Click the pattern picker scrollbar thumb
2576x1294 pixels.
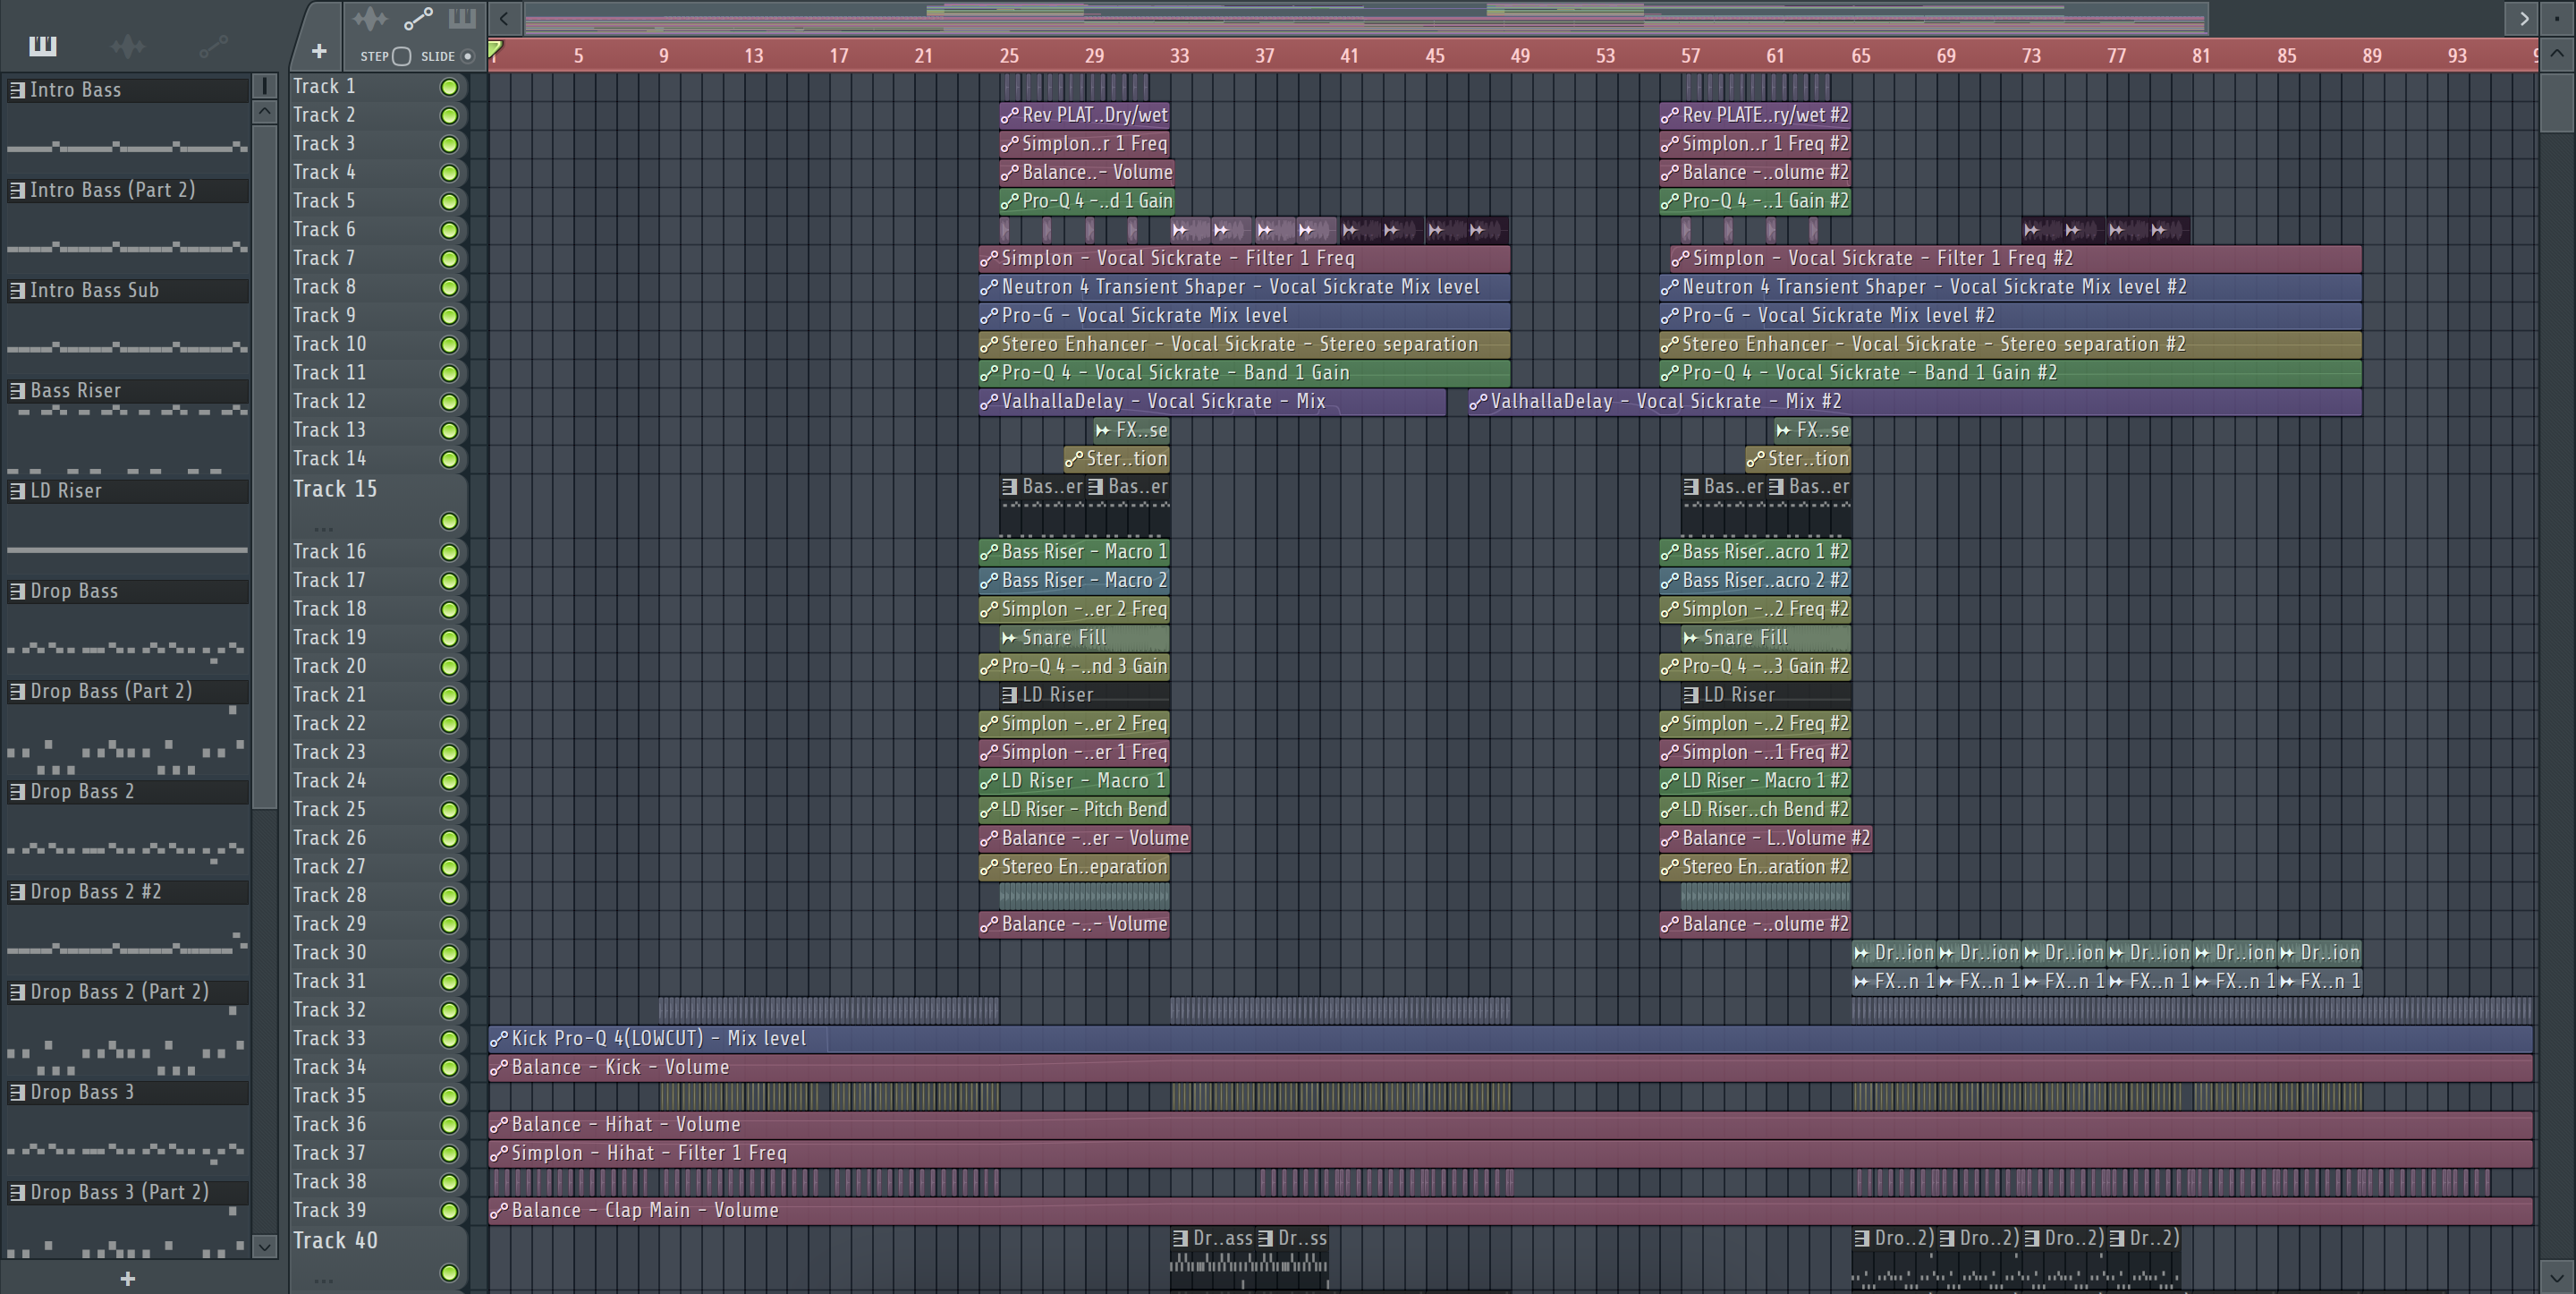264,465
